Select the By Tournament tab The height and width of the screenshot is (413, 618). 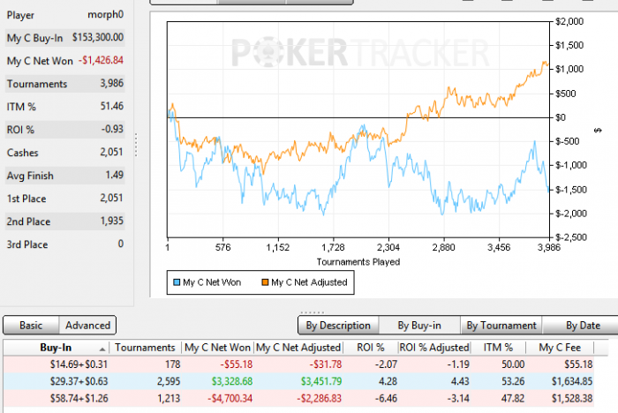tap(501, 326)
